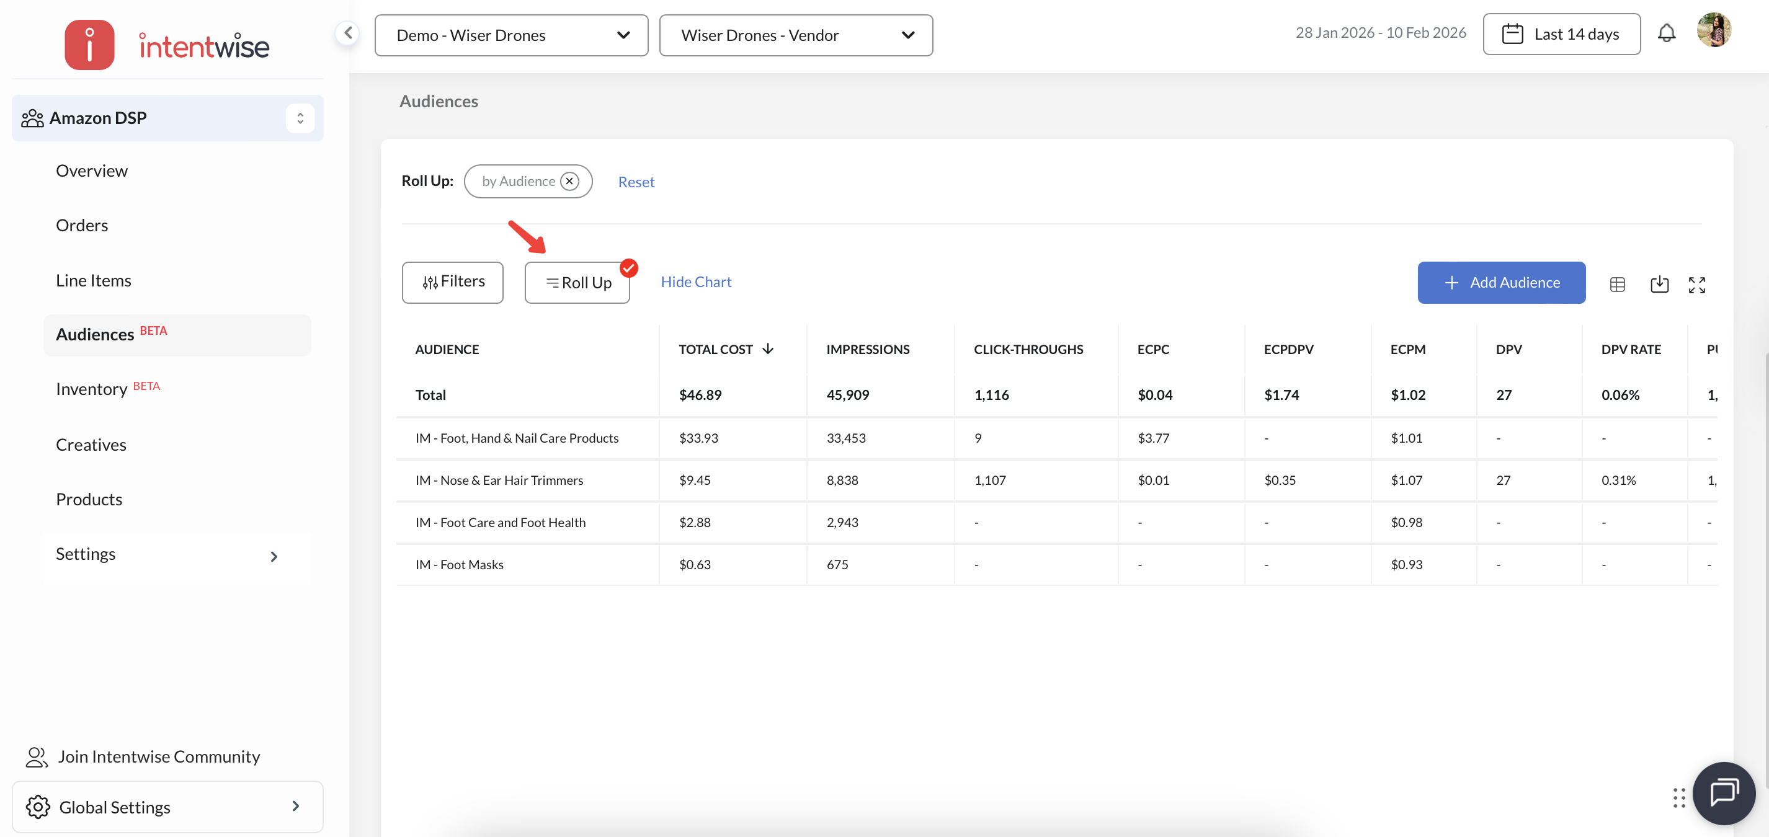Go to the Creatives section
The height and width of the screenshot is (837, 1769).
pyautogui.click(x=91, y=445)
